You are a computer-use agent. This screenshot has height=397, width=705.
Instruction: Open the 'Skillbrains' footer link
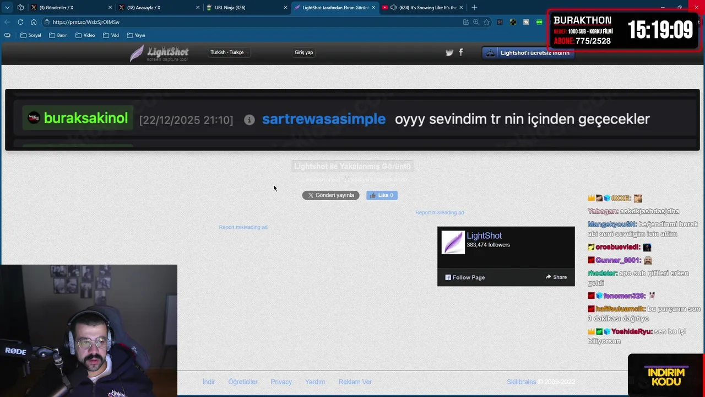pyautogui.click(x=522, y=382)
